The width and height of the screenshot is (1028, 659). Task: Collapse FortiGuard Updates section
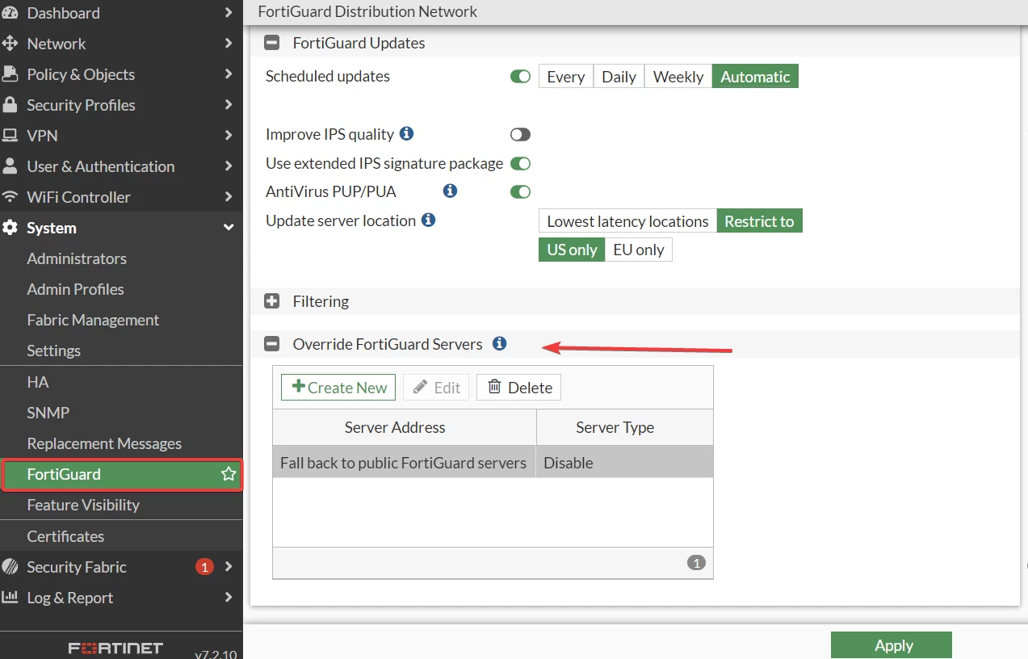(x=272, y=43)
